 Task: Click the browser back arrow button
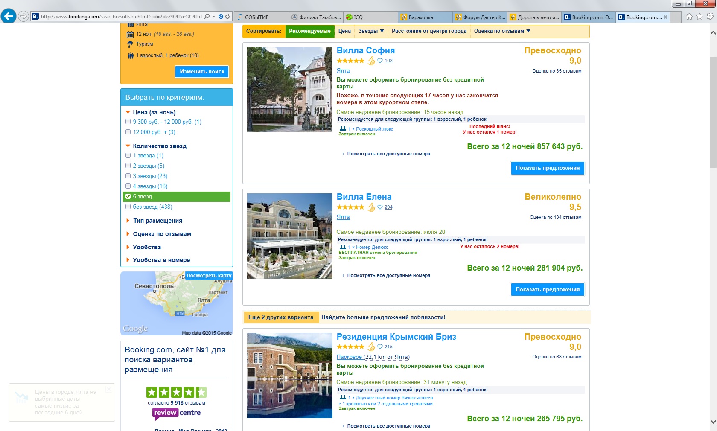pyautogui.click(x=9, y=16)
